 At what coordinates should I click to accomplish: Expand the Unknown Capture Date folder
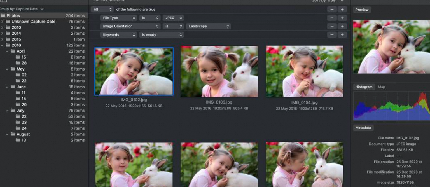(x=2, y=22)
